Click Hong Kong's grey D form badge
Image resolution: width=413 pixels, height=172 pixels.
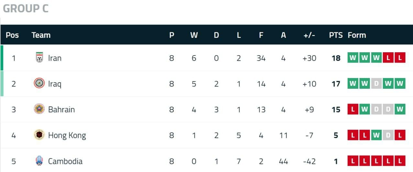click(x=388, y=135)
